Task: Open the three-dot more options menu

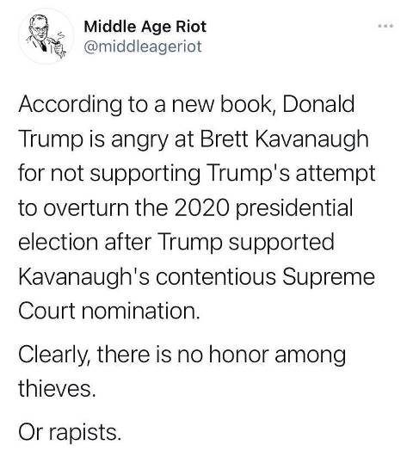Action: coord(385,26)
